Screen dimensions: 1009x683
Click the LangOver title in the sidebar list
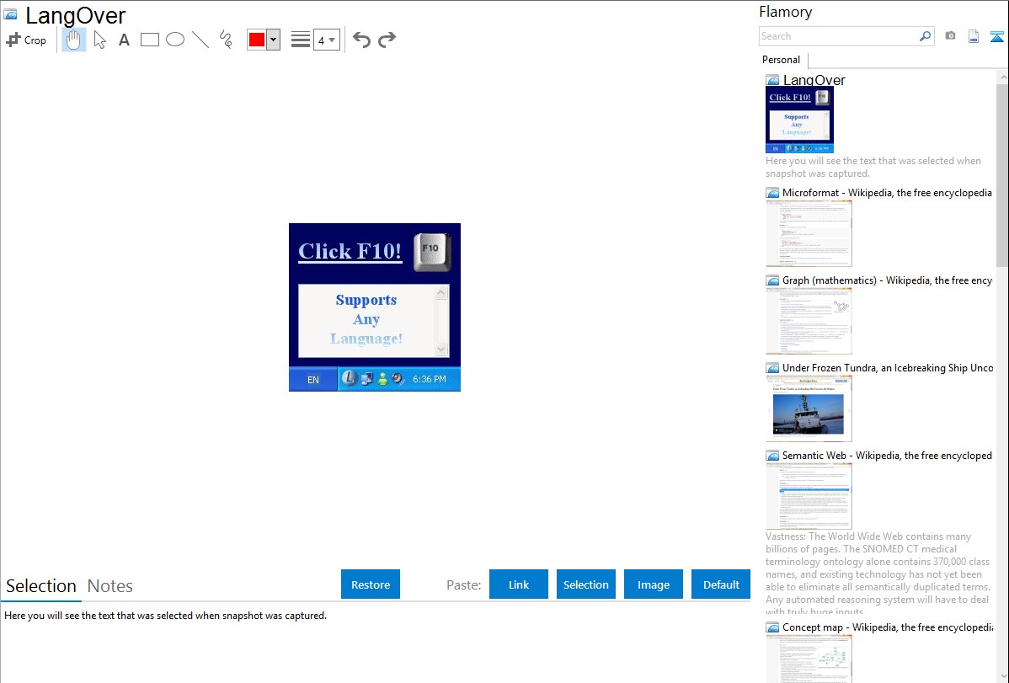[x=814, y=80]
